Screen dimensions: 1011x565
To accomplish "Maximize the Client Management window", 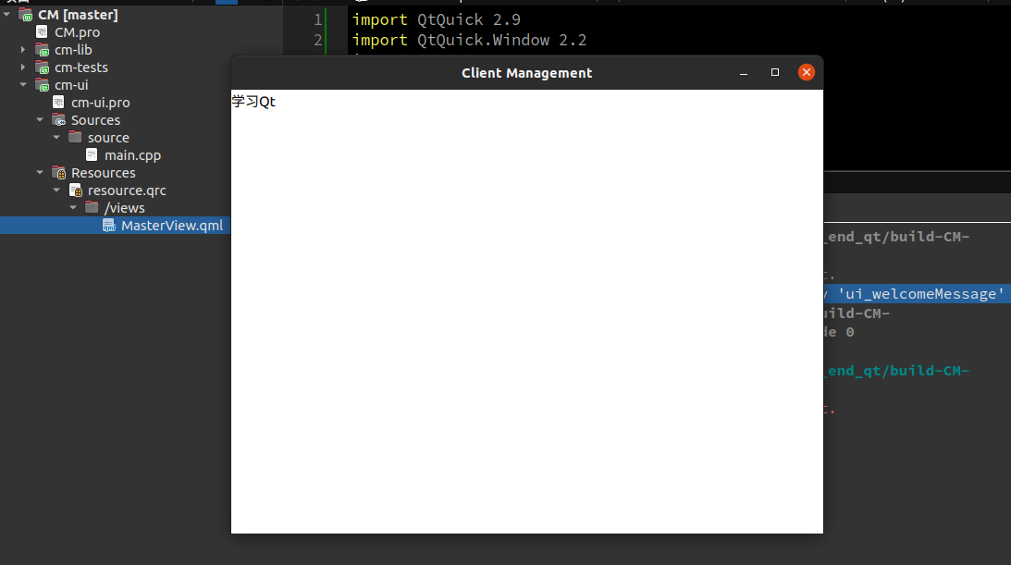I will [775, 72].
